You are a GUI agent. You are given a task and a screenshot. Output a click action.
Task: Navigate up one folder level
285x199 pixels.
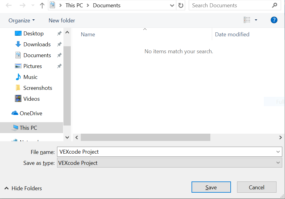click(42, 5)
